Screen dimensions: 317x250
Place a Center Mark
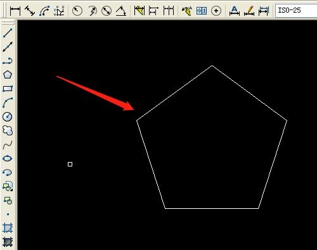click(216, 11)
